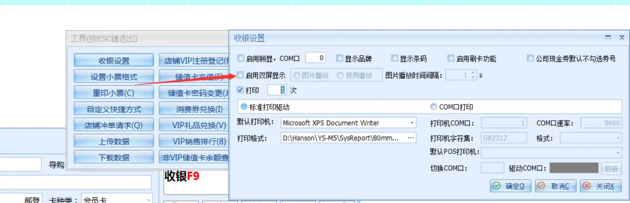Screen dimensions: 630x203
Task: Check the 显示品牌 option
Action: (339, 58)
